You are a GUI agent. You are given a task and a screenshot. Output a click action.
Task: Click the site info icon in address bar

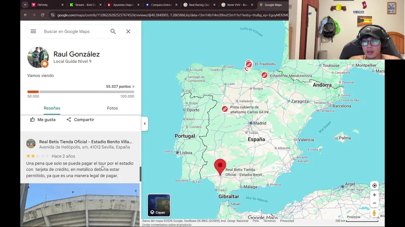click(x=53, y=15)
